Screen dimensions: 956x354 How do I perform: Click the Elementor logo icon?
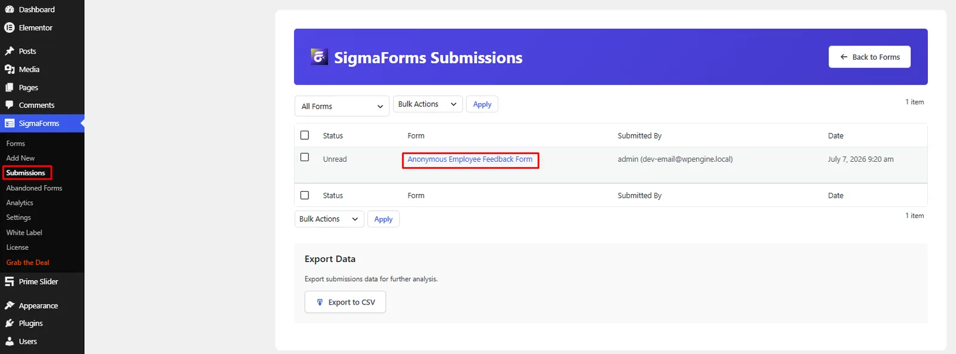click(10, 27)
